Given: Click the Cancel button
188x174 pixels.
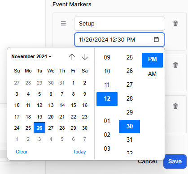Looking at the screenshot, I should coord(147,161).
